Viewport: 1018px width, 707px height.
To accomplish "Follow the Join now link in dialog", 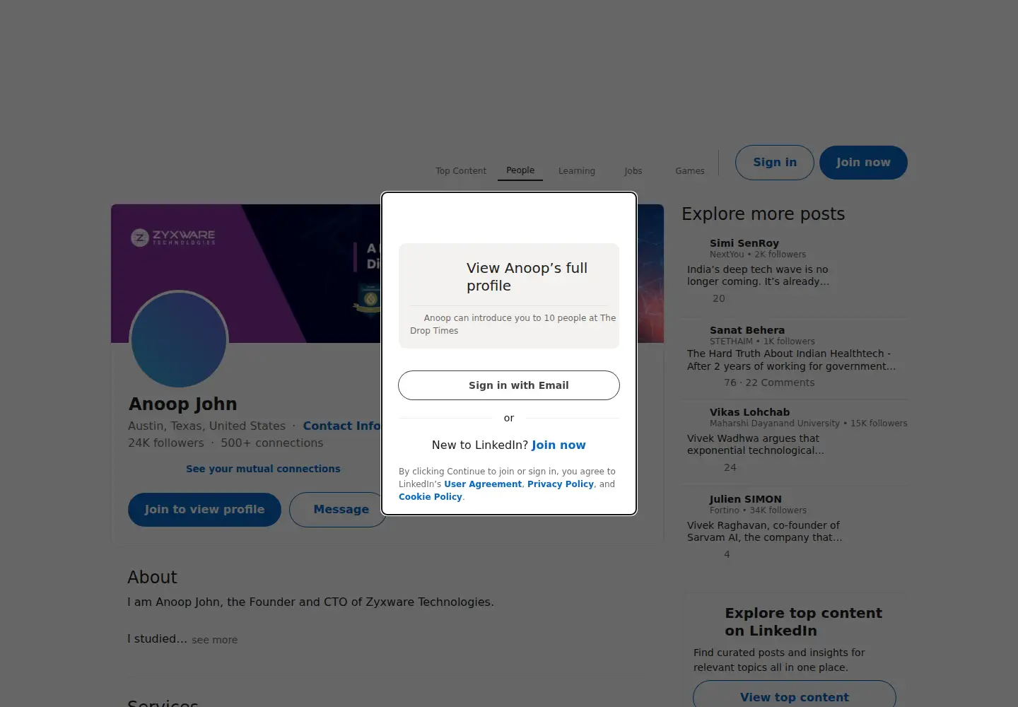I will [558, 445].
